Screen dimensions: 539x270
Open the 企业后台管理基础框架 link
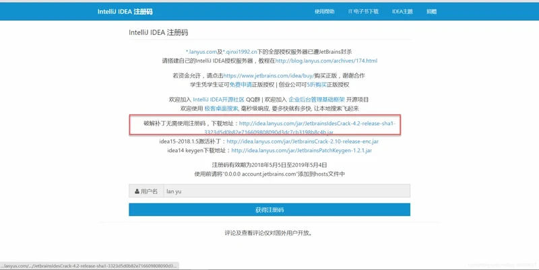(x=317, y=100)
